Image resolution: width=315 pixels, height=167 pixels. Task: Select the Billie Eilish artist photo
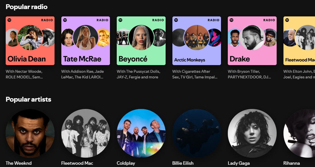pos(197,133)
